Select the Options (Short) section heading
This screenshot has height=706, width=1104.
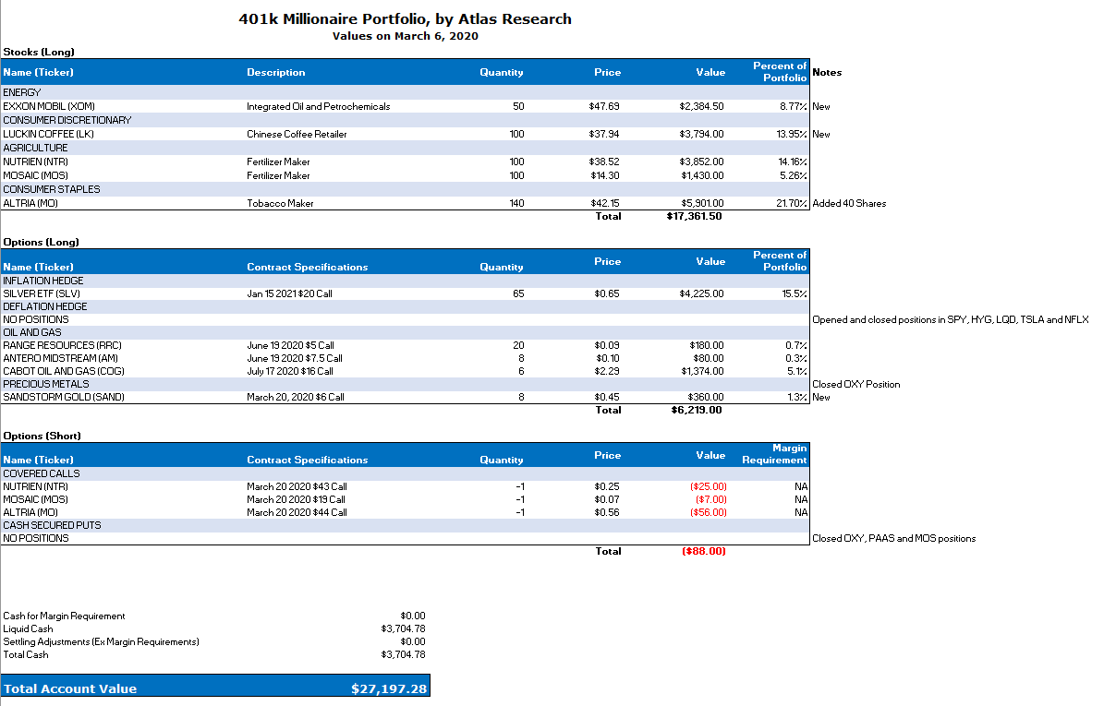pyautogui.click(x=42, y=436)
